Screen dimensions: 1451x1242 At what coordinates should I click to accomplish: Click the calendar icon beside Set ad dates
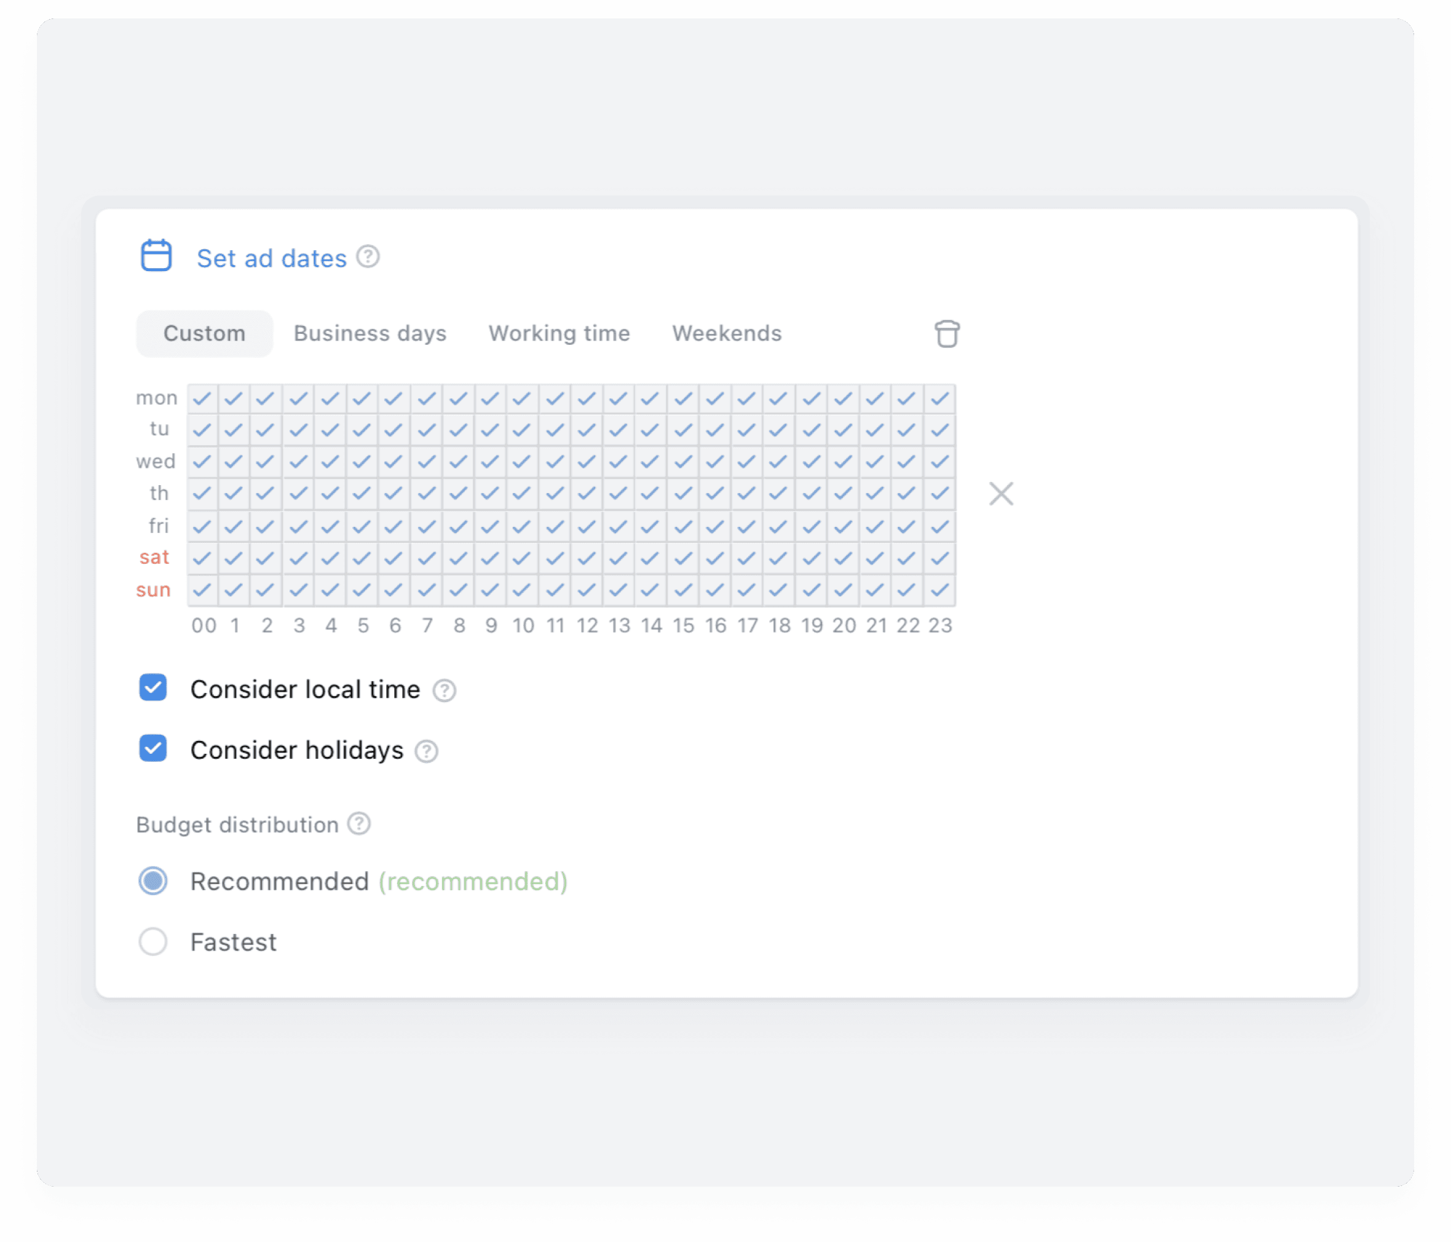pyautogui.click(x=156, y=256)
